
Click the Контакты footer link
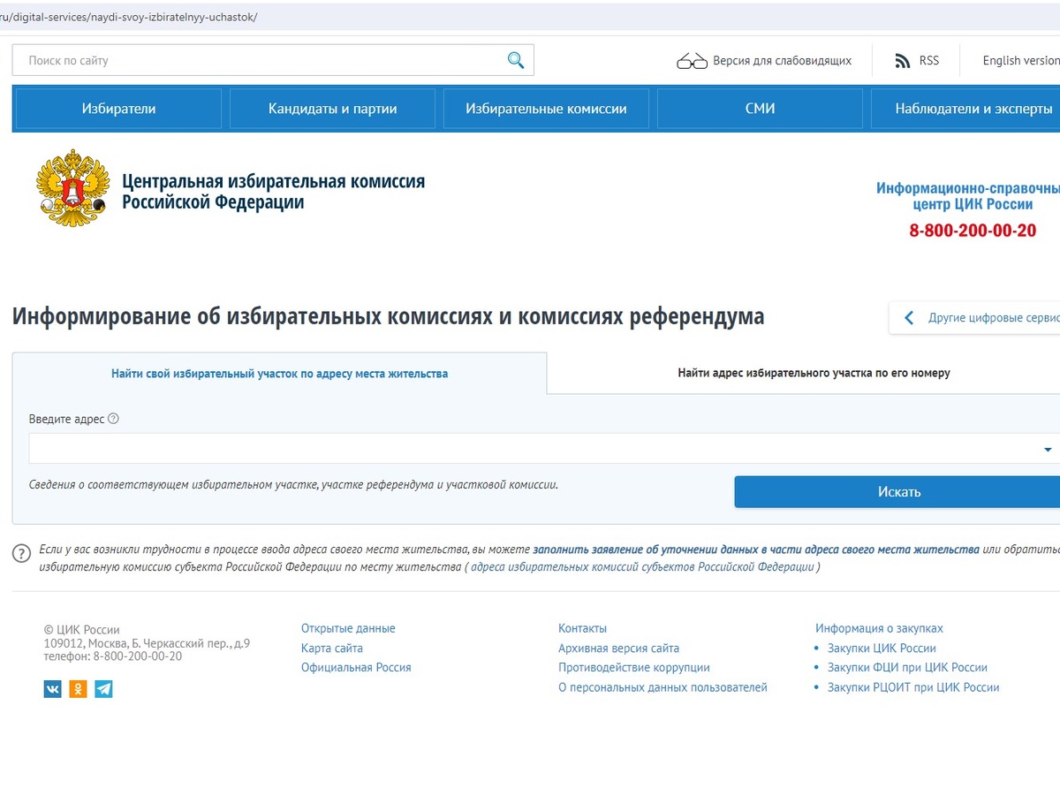[x=582, y=629]
